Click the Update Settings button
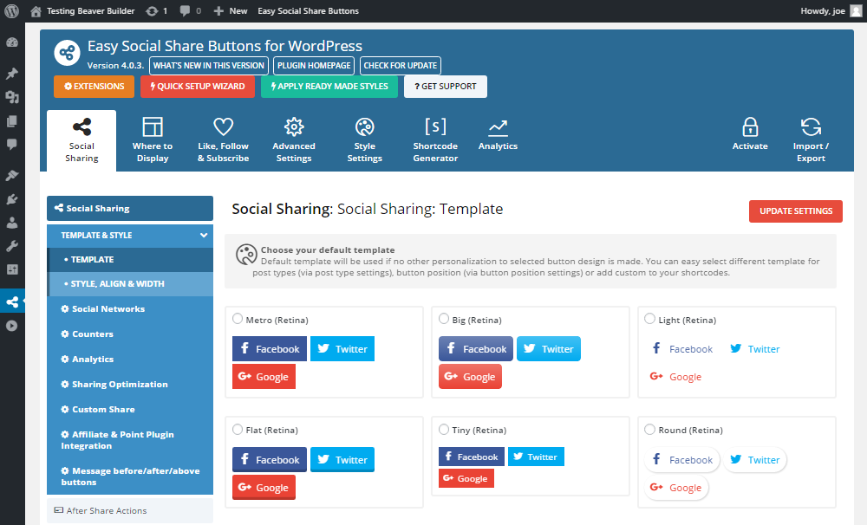Viewport: 867px width, 525px height. pos(796,211)
